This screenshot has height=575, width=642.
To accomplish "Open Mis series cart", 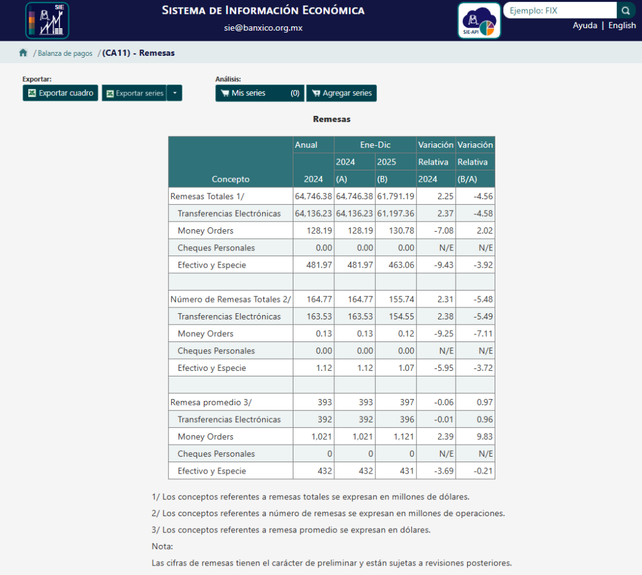I will (260, 93).
